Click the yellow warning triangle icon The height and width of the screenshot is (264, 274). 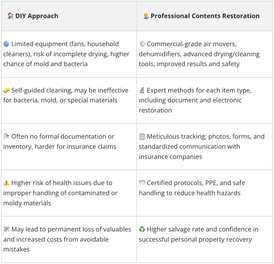click(x=6, y=183)
